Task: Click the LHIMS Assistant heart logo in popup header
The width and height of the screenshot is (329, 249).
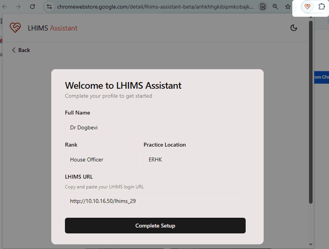Action: (x=15, y=28)
